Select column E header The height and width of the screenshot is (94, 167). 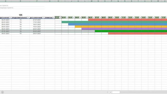(20, 1)
